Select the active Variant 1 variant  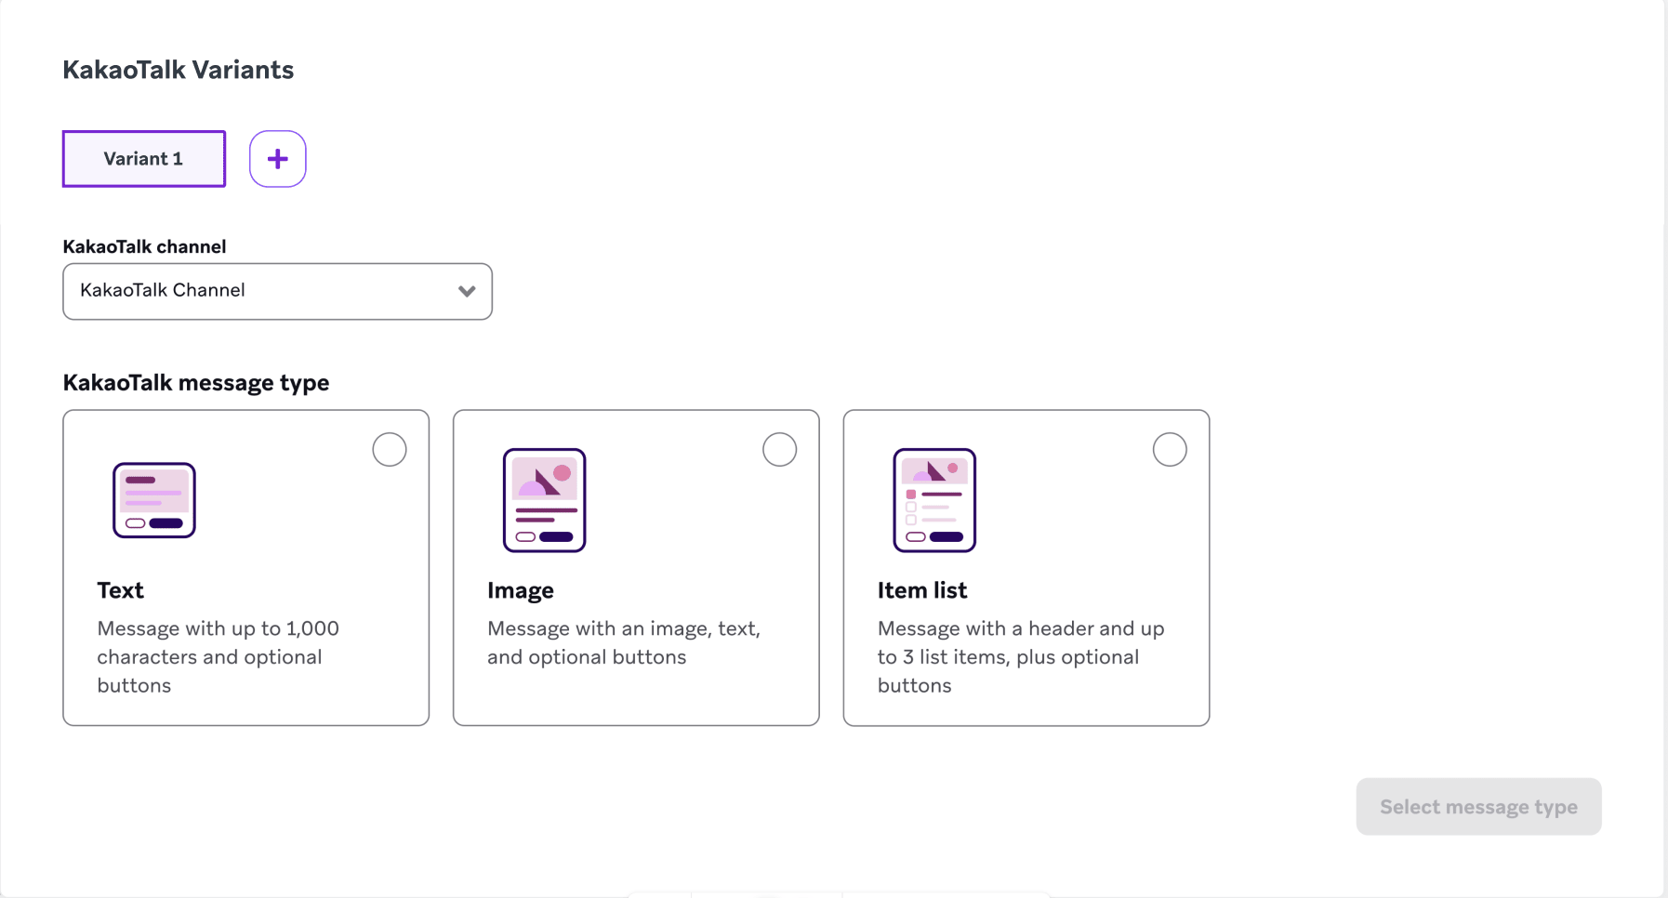click(143, 158)
